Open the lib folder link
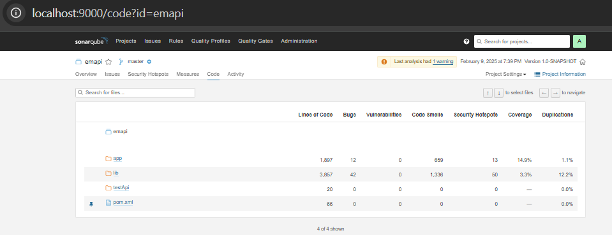The height and width of the screenshot is (235, 612). click(x=116, y=173)
